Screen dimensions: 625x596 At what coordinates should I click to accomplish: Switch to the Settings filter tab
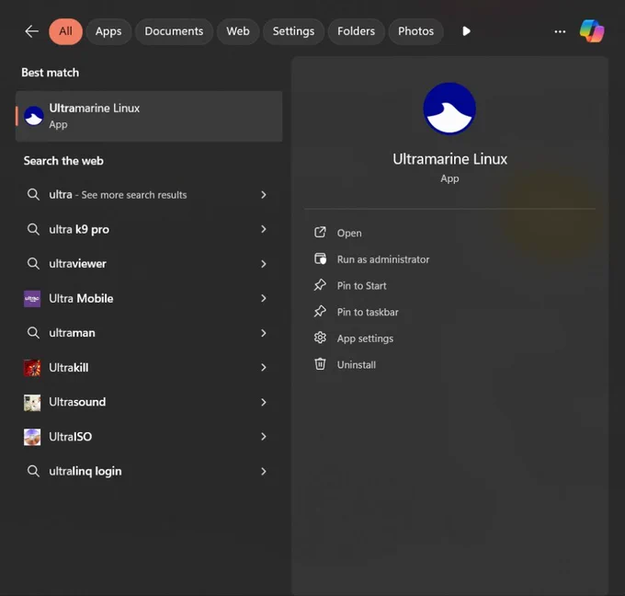pos(293,31)
